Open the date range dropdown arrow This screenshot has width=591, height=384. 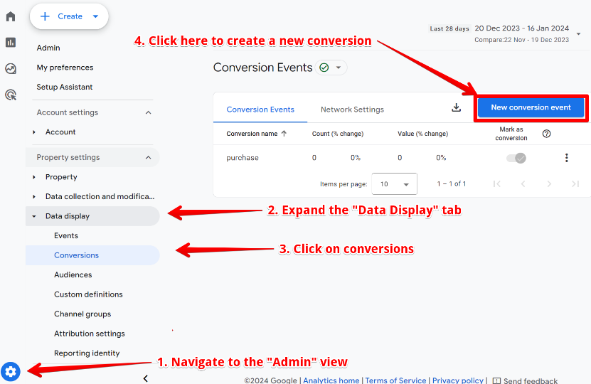[578, 33]
